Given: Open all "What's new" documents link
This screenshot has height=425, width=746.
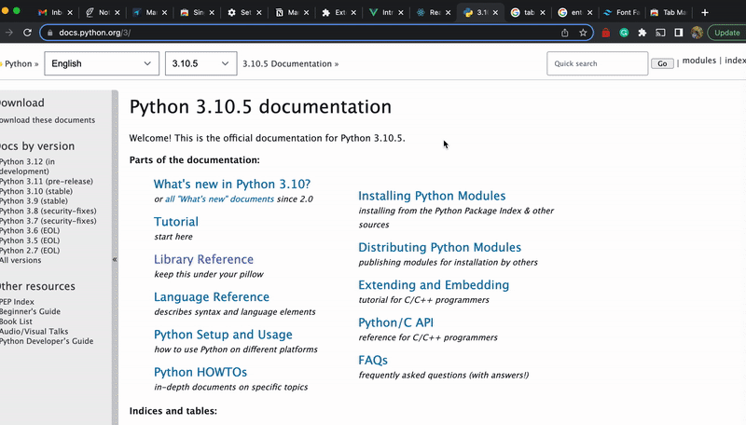Looking at the screenshot, I should (219, 199).
